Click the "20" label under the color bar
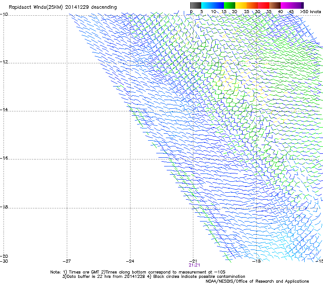Viewport: 323px width, 284px height. pos(235,12)
